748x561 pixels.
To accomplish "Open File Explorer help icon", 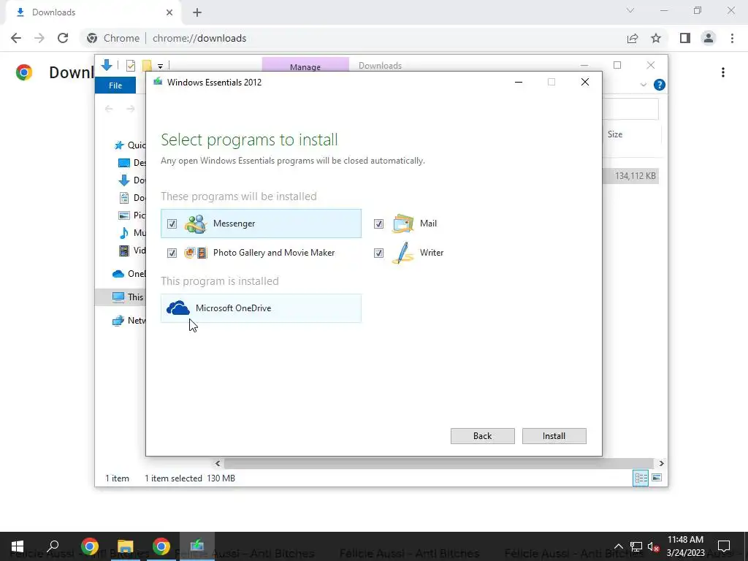I will click(x=660, y=85).
